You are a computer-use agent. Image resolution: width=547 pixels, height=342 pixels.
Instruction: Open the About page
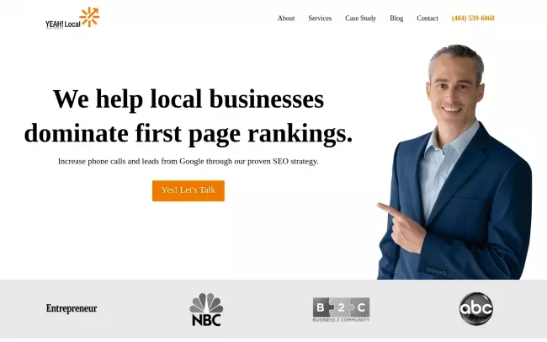[x=286, y=19]
